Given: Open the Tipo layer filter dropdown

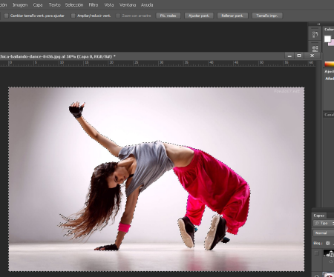Looking at the screenshot, I should pyautogui.click(x=324, y=223).
